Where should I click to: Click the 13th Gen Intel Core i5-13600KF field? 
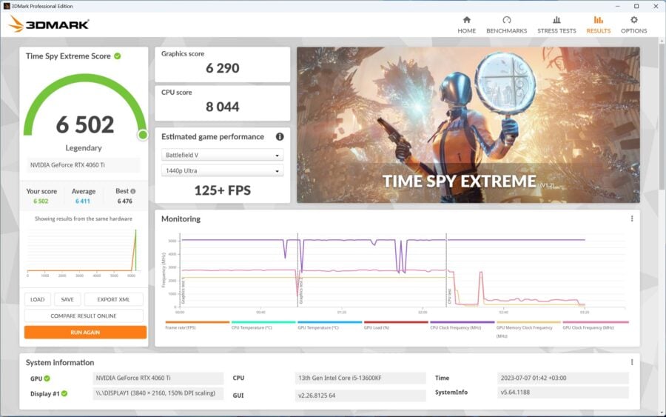(360, 378)
